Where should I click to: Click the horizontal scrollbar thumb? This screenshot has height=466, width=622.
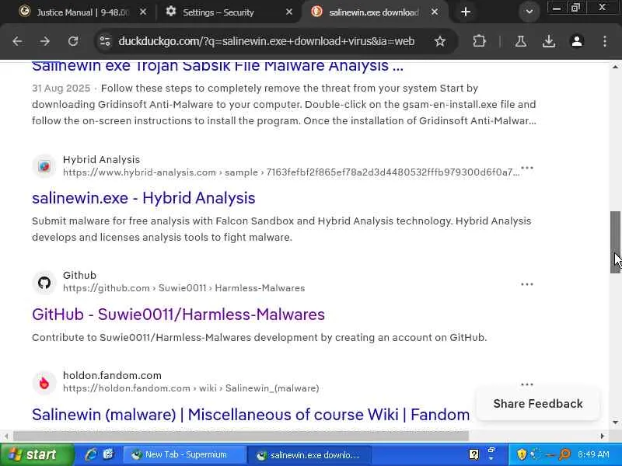click(241, 436)
